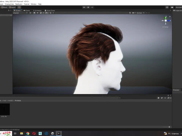Open component editor tools icon in Scene toolbar
Viewport: 182px width, 136px height.
tap(130, 13)
